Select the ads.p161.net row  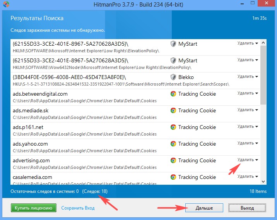(x=135, y=131)
